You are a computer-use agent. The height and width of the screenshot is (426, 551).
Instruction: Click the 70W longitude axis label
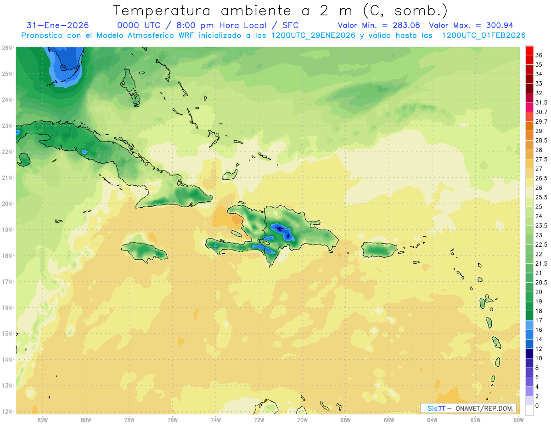pos(302,420)
